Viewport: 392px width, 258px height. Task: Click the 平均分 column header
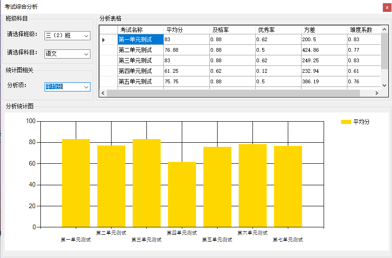click(x=186, y=30)
